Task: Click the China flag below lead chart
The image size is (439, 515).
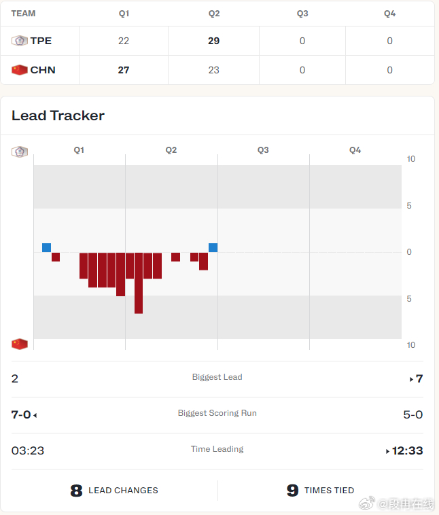Action: tap(19, 344)
